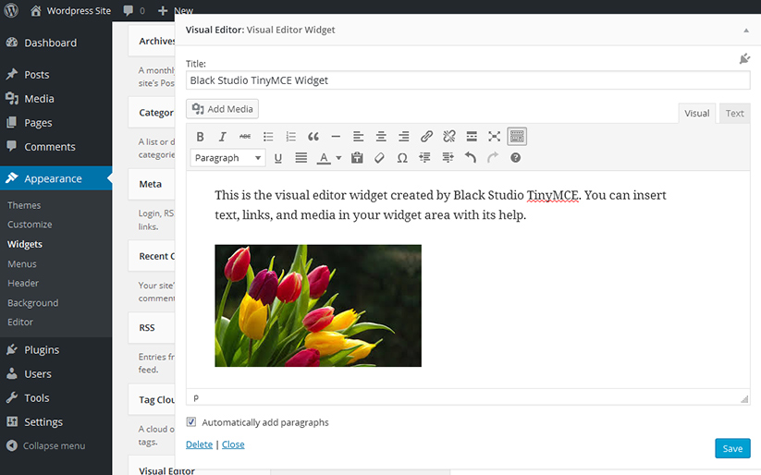Toggle bold formatting in editor toolbar

point(200,137)
